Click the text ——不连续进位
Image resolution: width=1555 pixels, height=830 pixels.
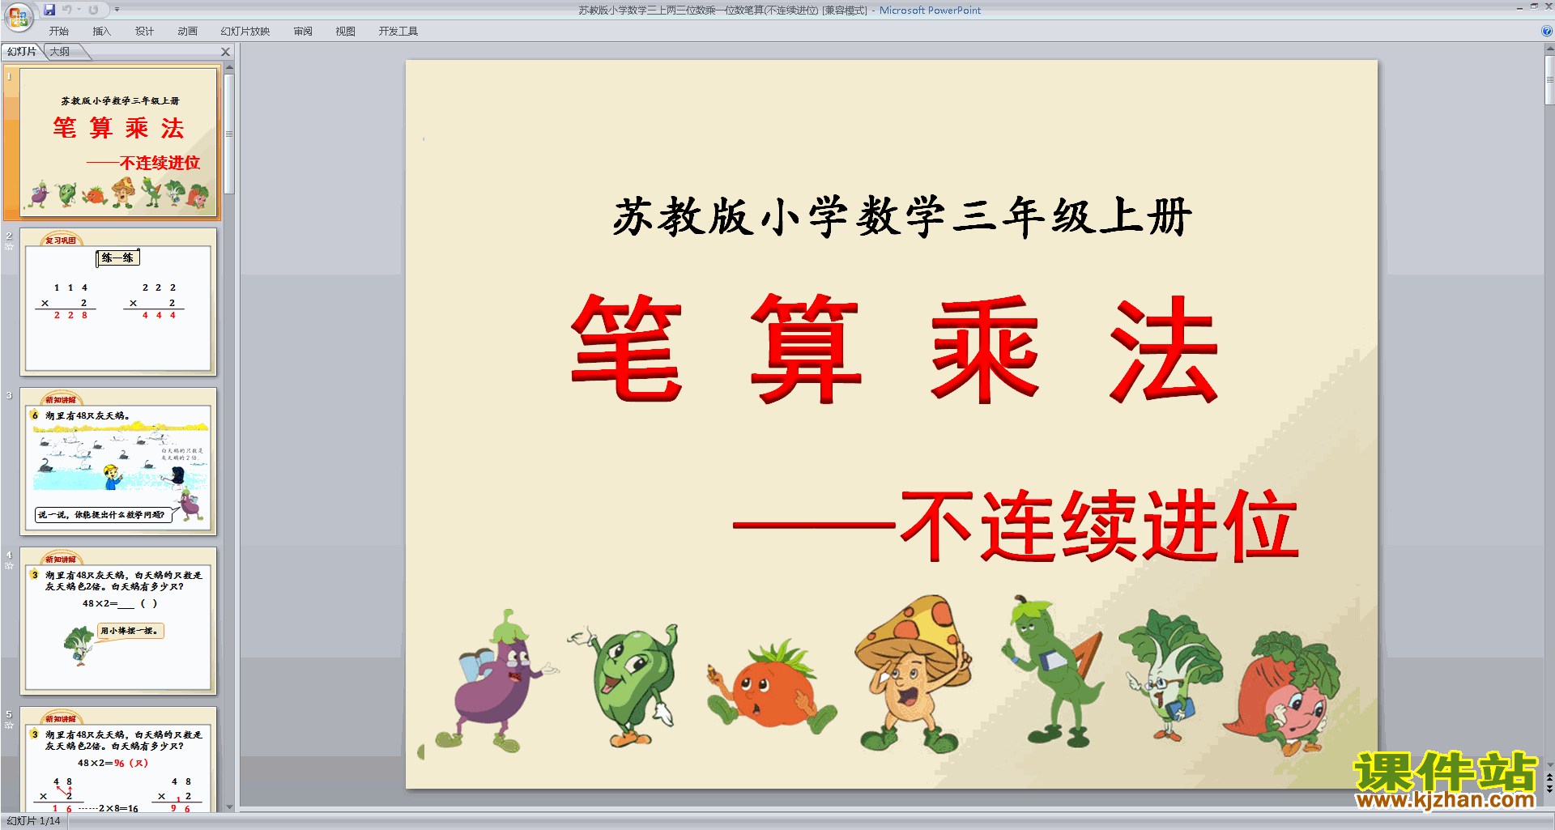point(1016,525)
